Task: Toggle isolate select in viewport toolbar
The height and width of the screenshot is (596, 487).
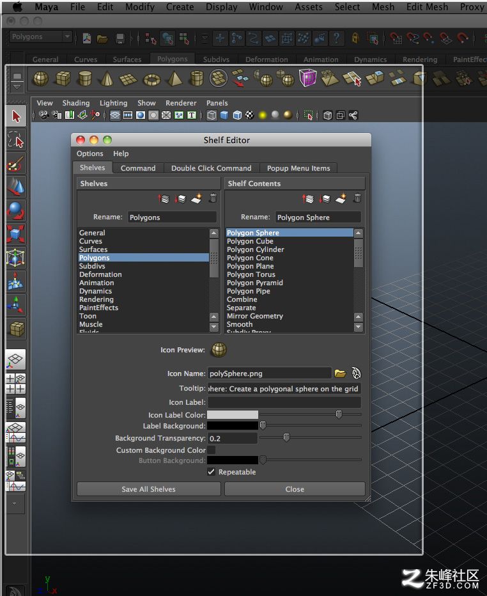Action: [309, 115]
